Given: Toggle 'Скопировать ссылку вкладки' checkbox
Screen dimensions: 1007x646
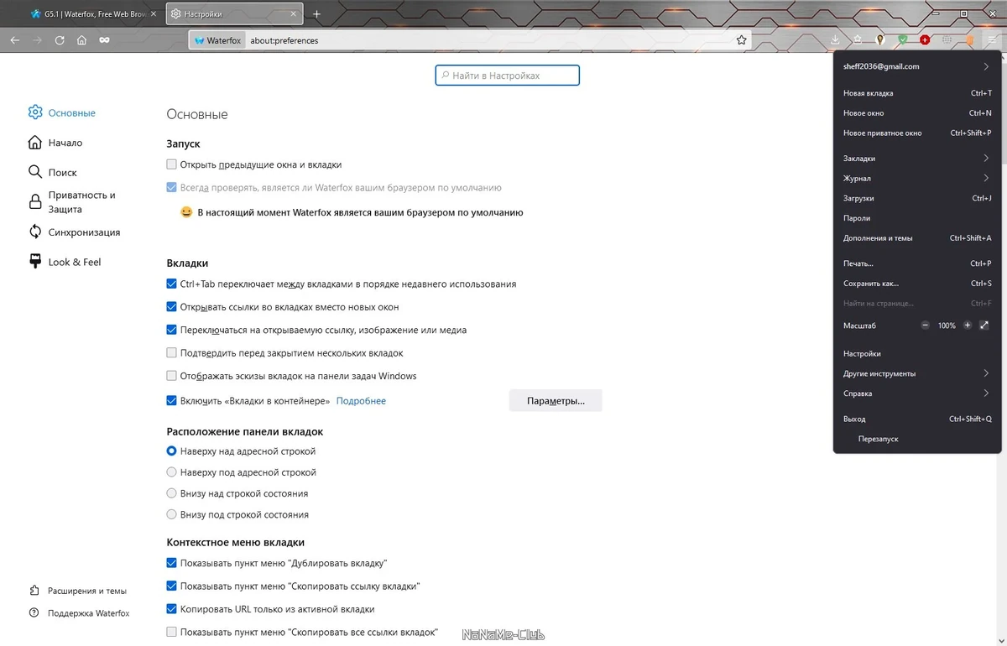Looking at the screenshot, I should [172, 586].
